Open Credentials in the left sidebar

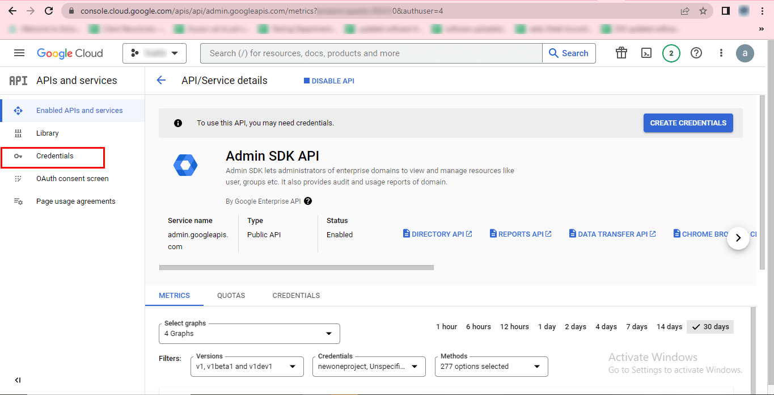(x=54, y=156)
